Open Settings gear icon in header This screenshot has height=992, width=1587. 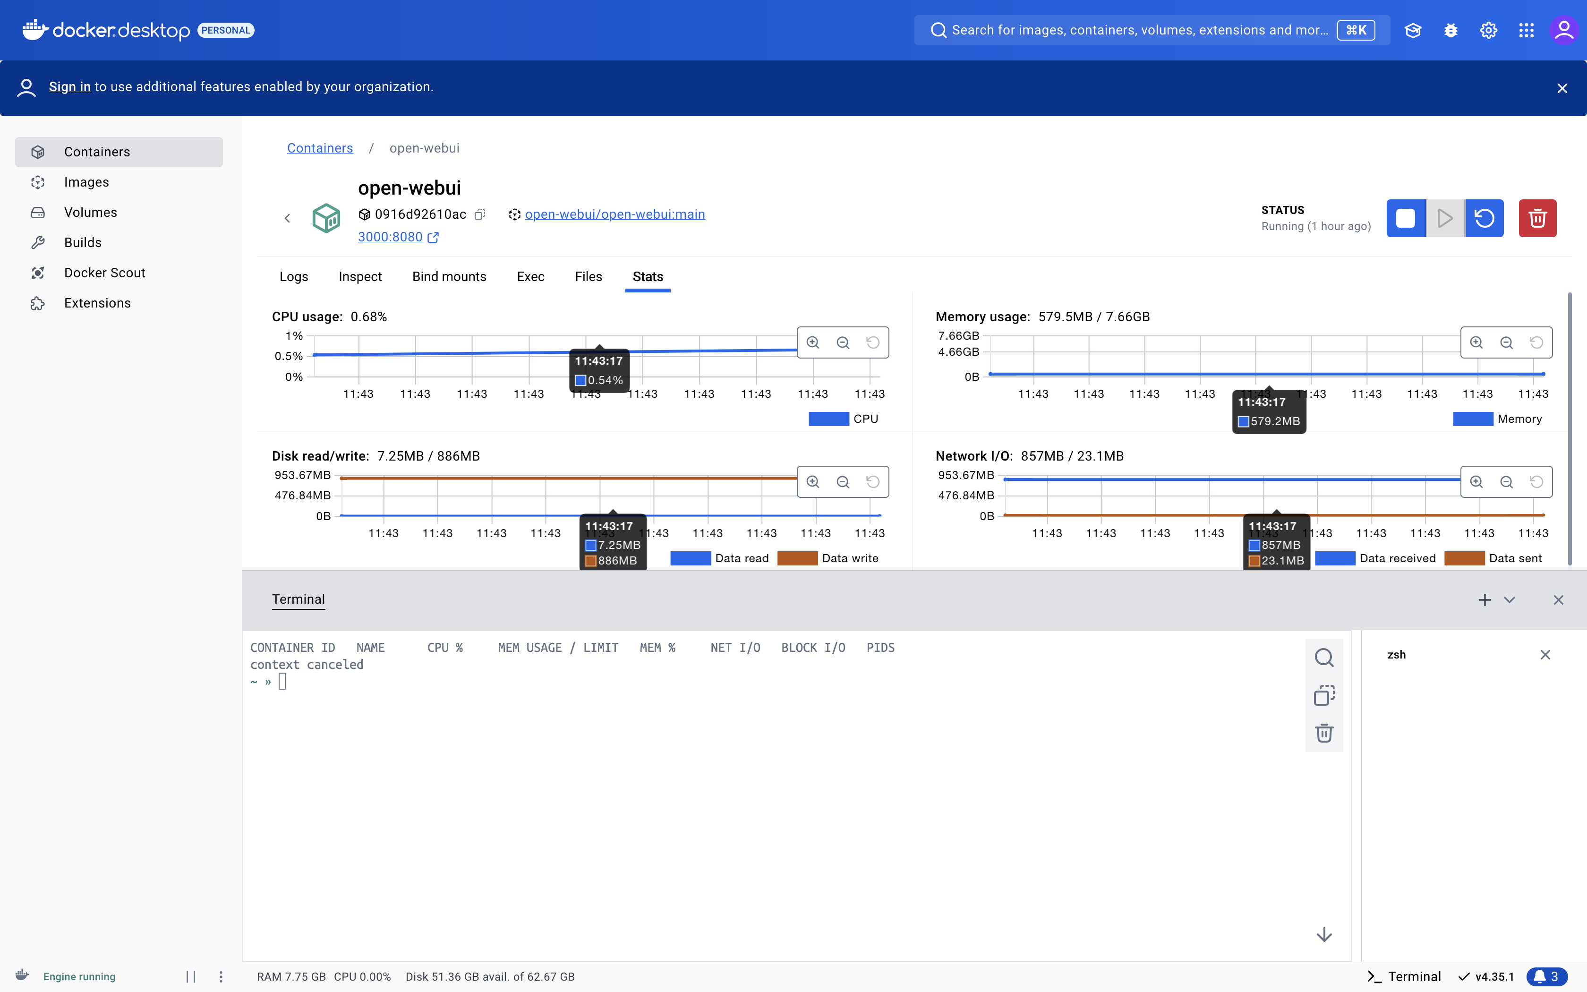click(1489, 30)
